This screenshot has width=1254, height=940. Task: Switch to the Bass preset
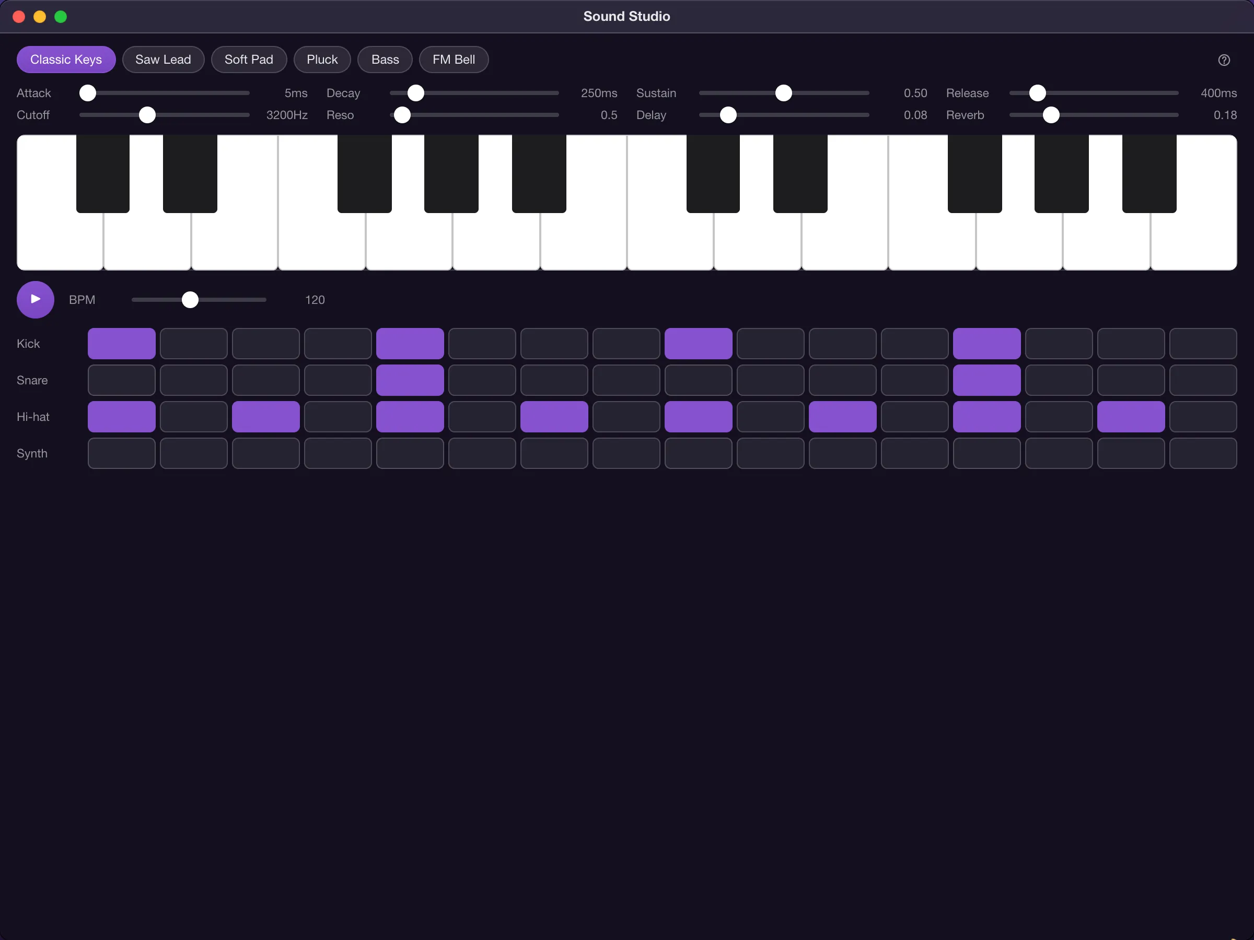coord(385,60)
